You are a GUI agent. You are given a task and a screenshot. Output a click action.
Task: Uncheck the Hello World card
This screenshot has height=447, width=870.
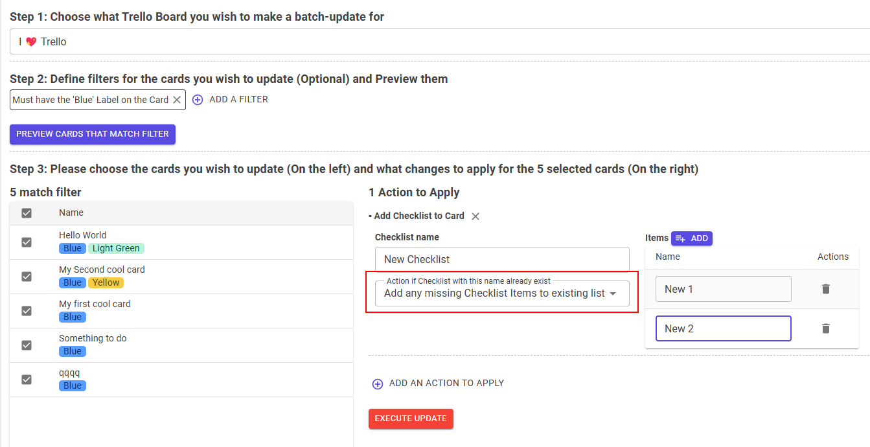tap(27, 242)
